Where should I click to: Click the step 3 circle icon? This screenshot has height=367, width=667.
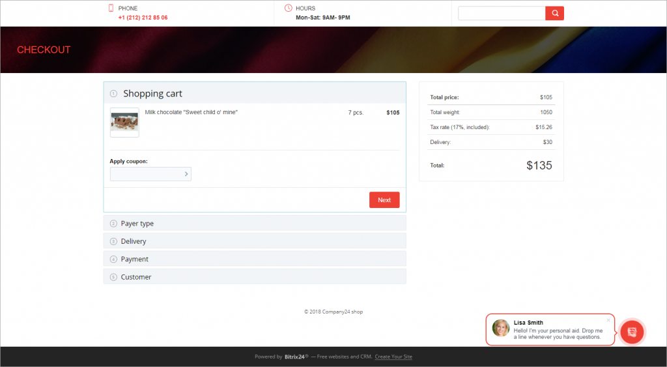pos(113,241)
